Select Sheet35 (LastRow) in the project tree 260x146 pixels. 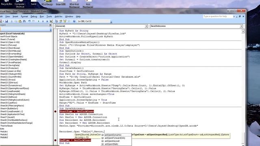point(10,103)
